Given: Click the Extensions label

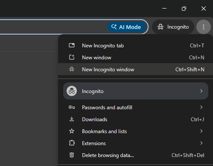Looking at the screenshot, I should (x=94, y=143).
